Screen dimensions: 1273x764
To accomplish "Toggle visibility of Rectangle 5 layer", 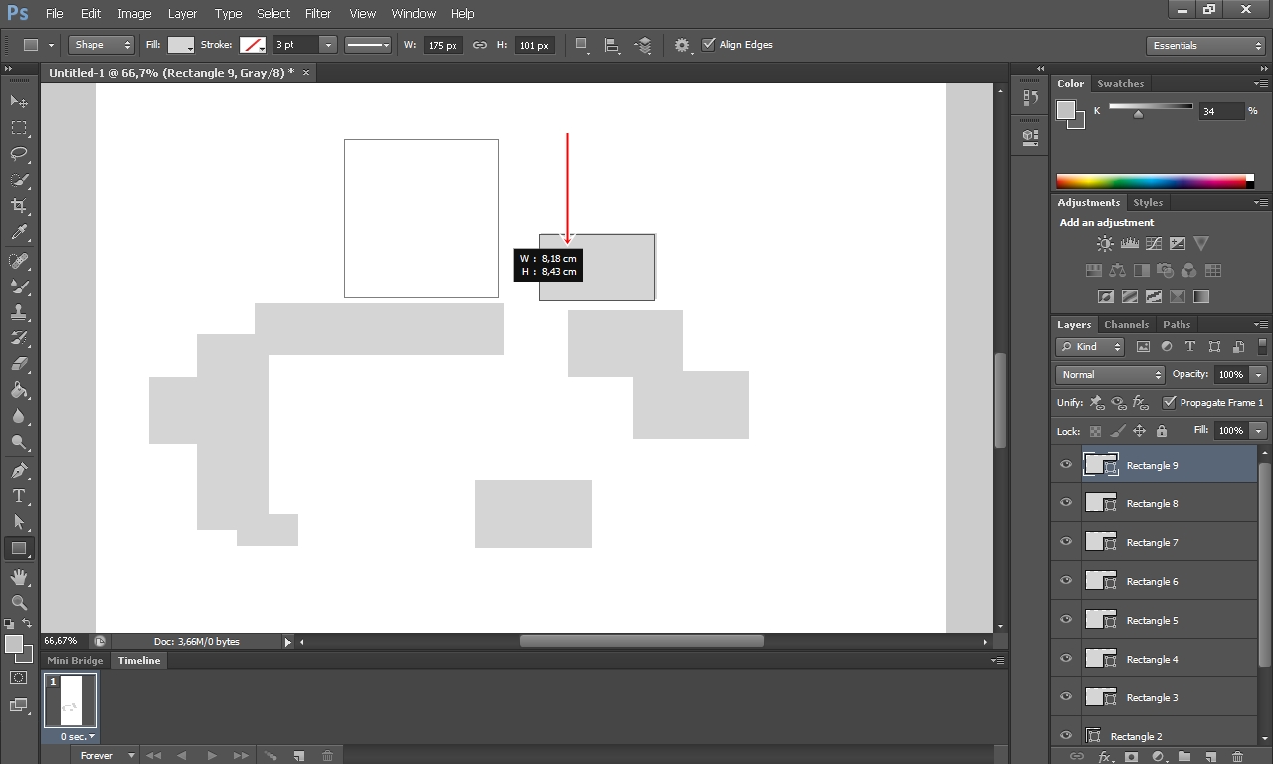I will [1066, 620].
